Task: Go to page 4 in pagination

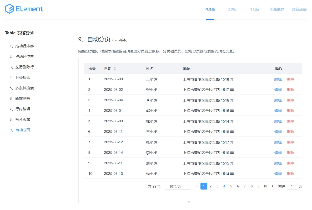Action: point(224,186)
